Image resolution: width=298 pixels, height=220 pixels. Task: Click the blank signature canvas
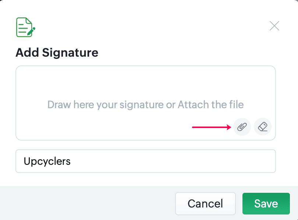tap(110, 85)
